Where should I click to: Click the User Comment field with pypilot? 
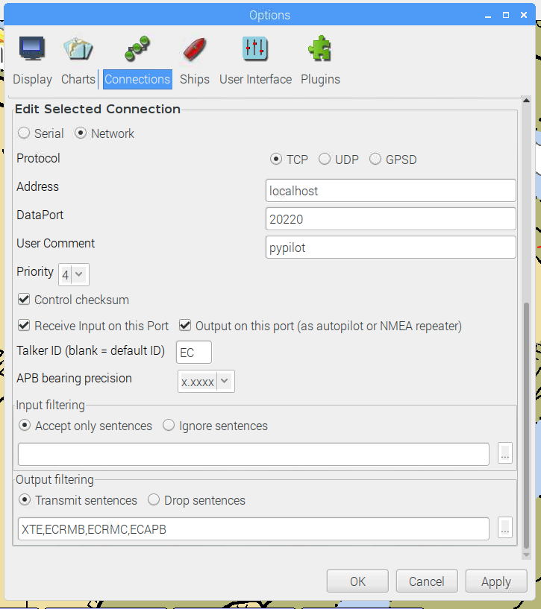tap(391, 247)
